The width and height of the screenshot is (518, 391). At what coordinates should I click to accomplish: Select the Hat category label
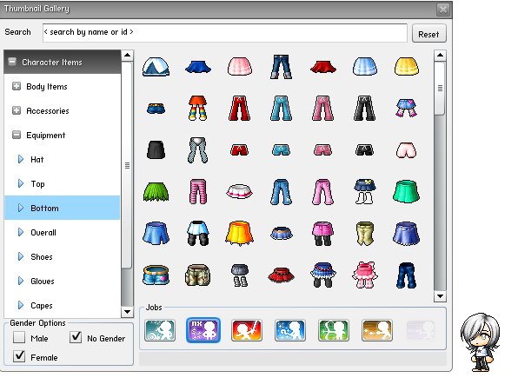point(37,160)
